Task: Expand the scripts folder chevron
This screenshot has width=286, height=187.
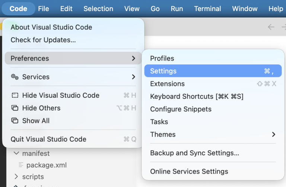Action: coord(16,177)
